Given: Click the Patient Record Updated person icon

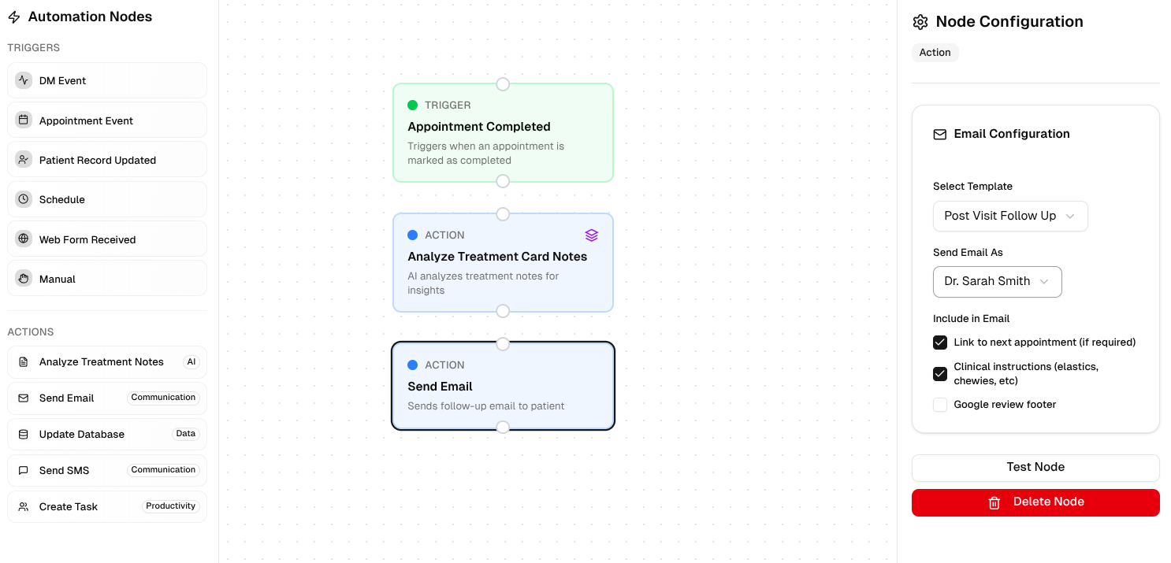Looking at the screenshot, I should pos(24,159).
